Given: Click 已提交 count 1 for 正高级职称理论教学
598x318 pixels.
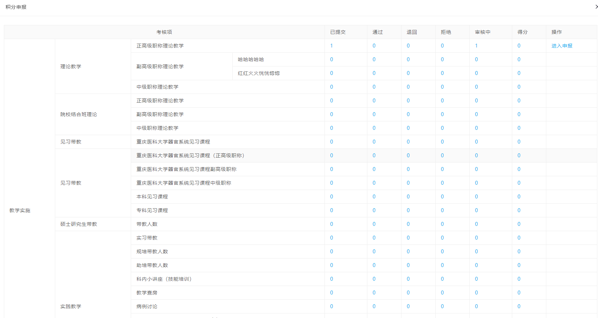Looking at the screenshot, I should (332, 46).
